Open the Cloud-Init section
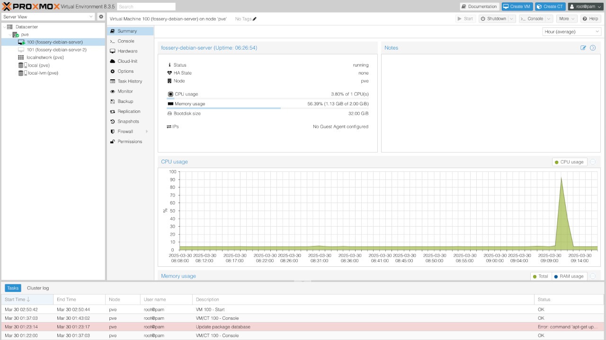This screenshot has height=340, width=606. pos(130,61)
